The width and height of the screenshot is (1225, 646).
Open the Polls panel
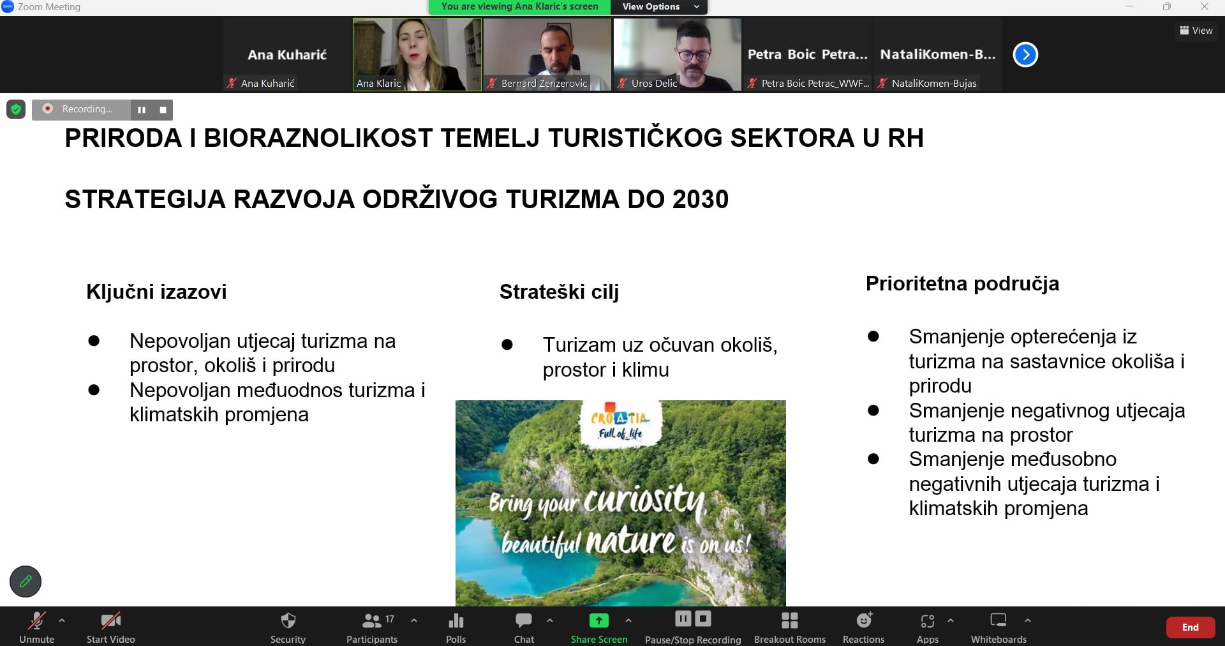[456, 627]
